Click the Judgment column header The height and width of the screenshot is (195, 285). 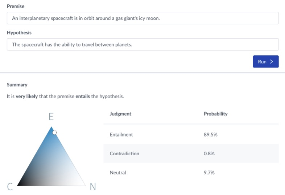(x=120, y=114)
